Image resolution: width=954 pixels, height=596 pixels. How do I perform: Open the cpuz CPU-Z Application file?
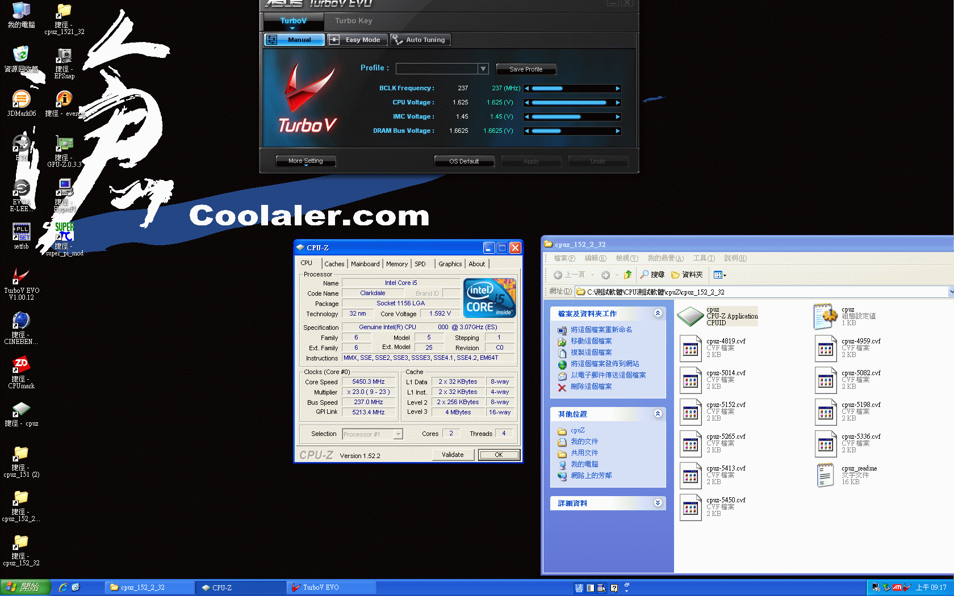click(718, 316)
